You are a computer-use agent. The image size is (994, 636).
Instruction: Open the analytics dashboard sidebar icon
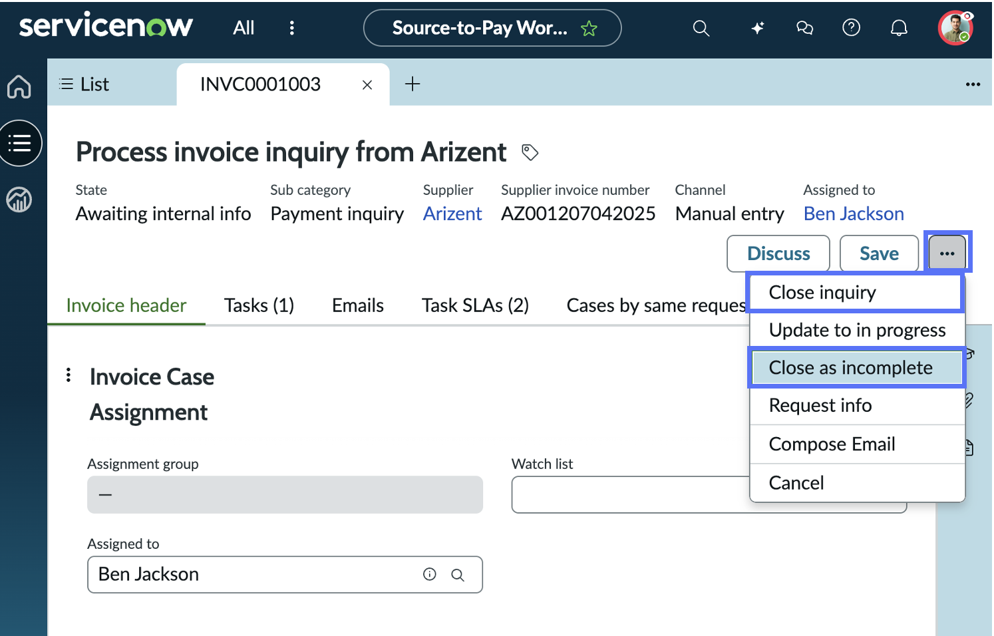click(x=19, y=200)
